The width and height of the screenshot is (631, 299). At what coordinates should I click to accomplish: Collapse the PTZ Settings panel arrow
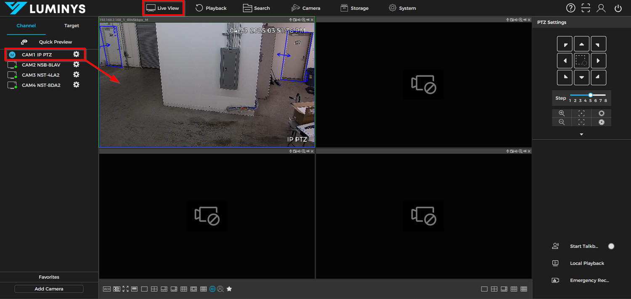pyautogui.click(x=581, y=134)
